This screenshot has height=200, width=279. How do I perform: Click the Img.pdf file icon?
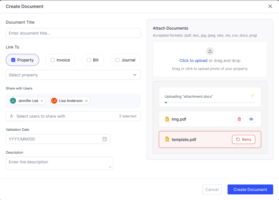click(167, 119)
